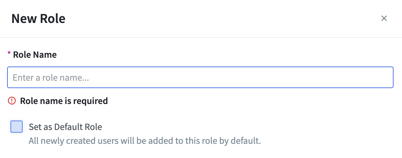Click the 'Role Name' field label
Viewport: 402px width, 158px height.
[x=35, y=55]
